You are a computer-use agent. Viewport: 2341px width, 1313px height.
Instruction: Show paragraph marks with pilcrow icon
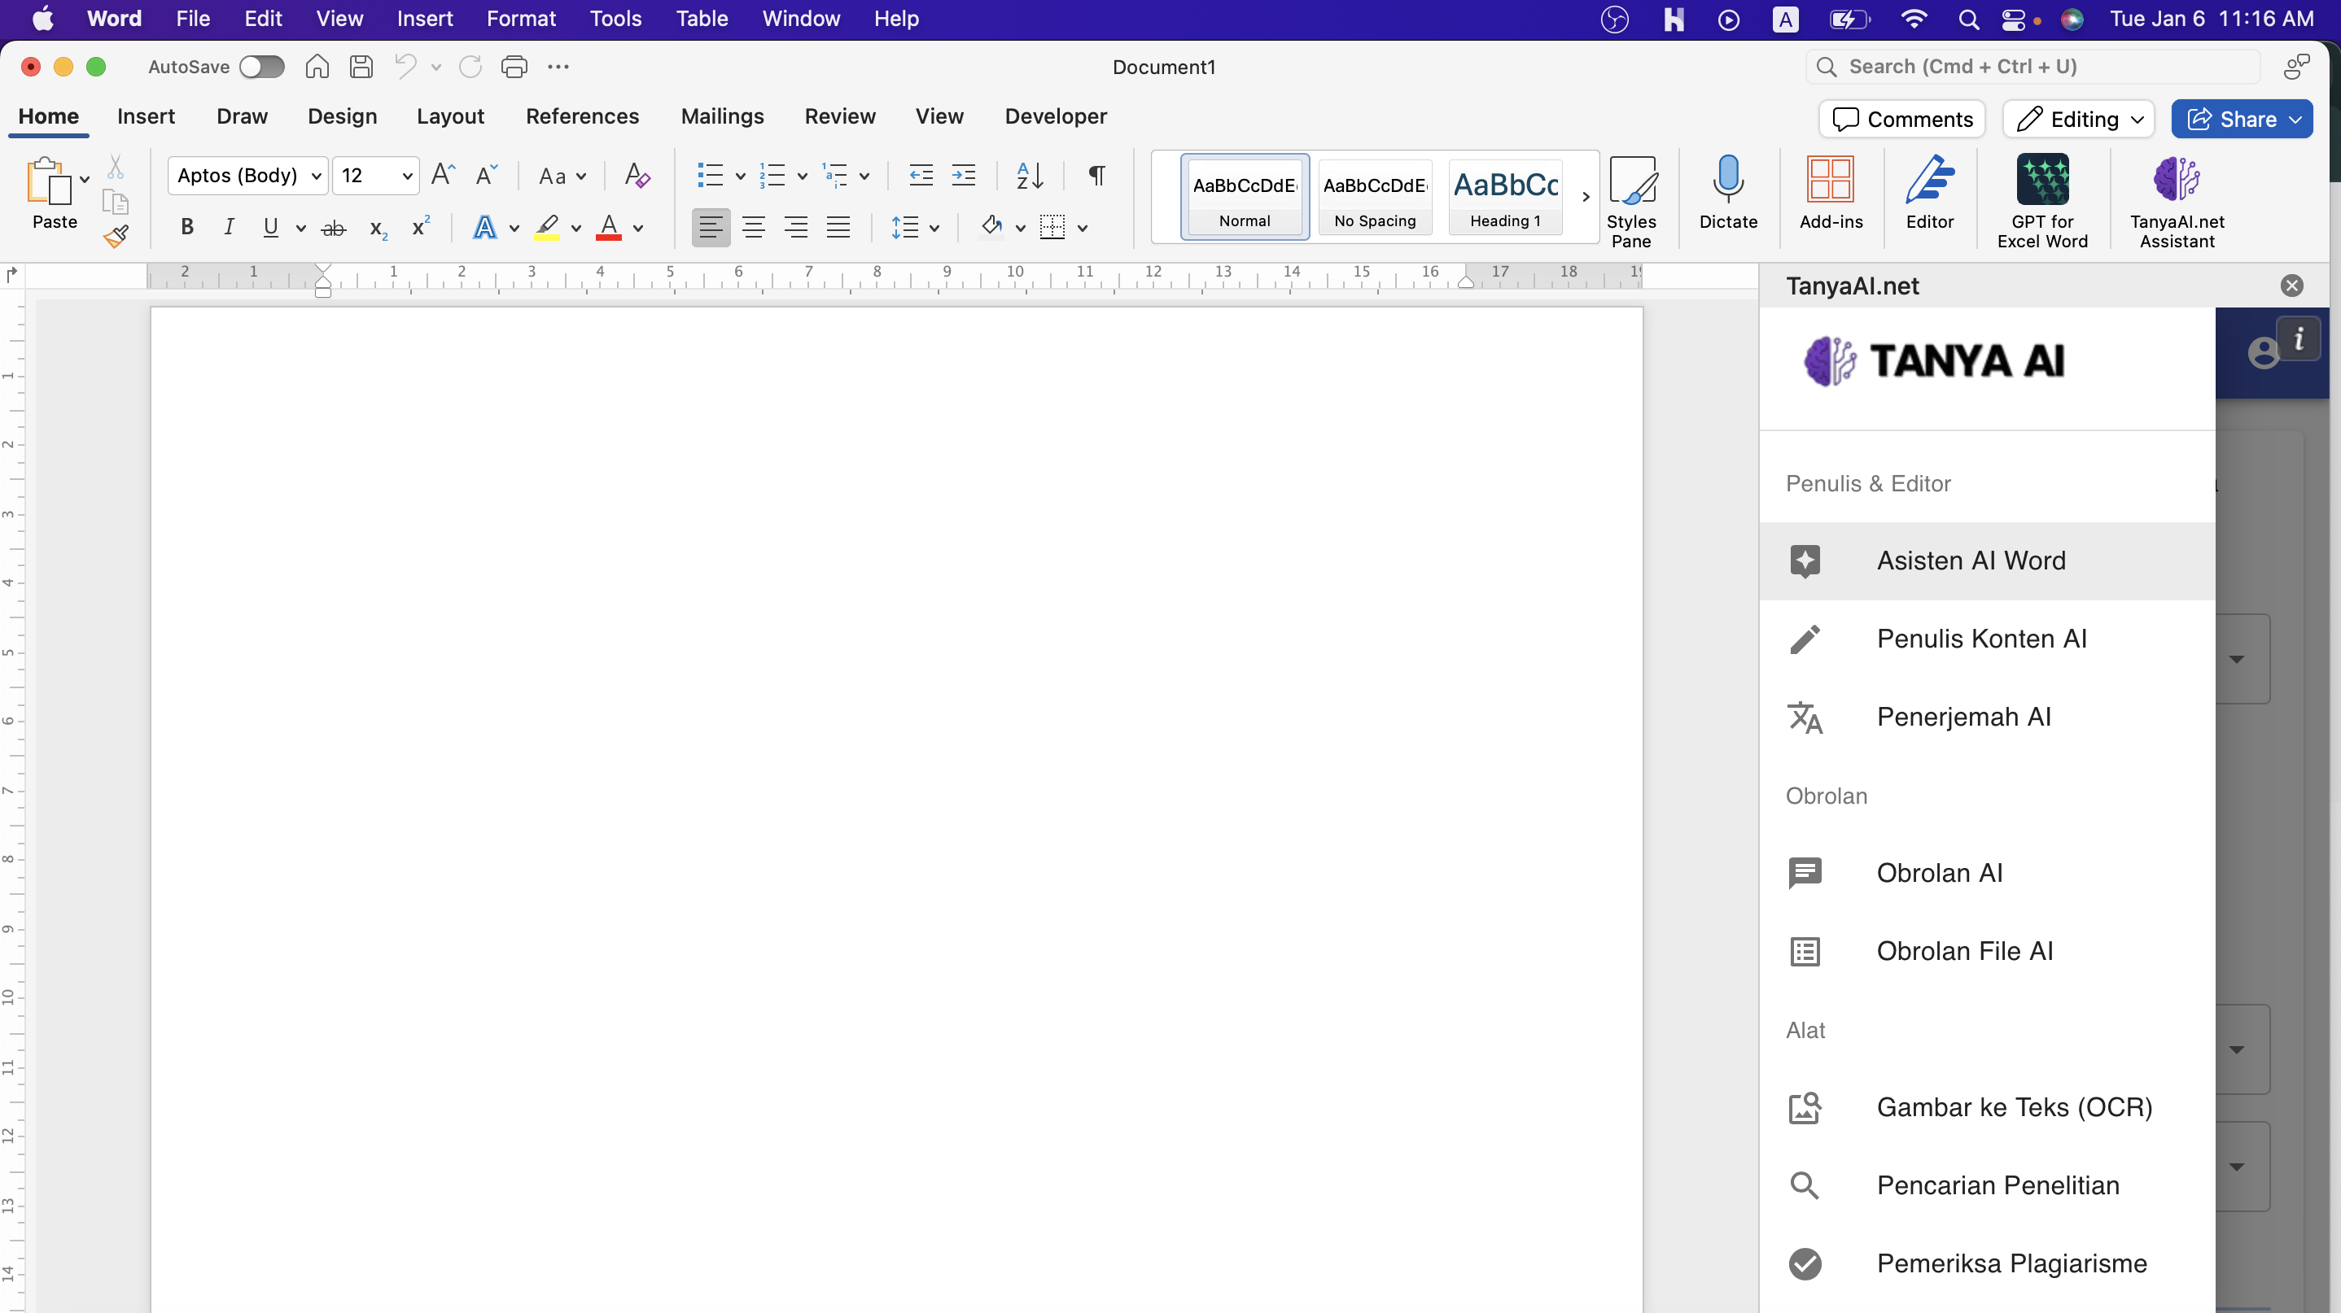(x=1097, y=175)
